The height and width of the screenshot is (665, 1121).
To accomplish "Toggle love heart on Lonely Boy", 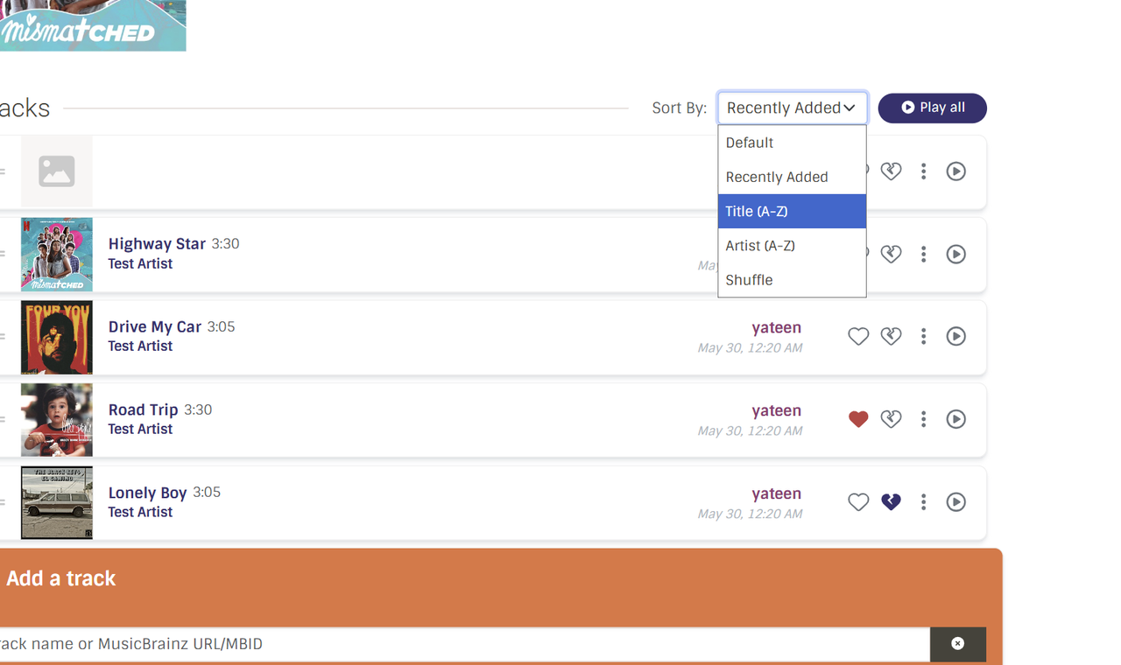I will pyautogui.click(x=858, y=502).
